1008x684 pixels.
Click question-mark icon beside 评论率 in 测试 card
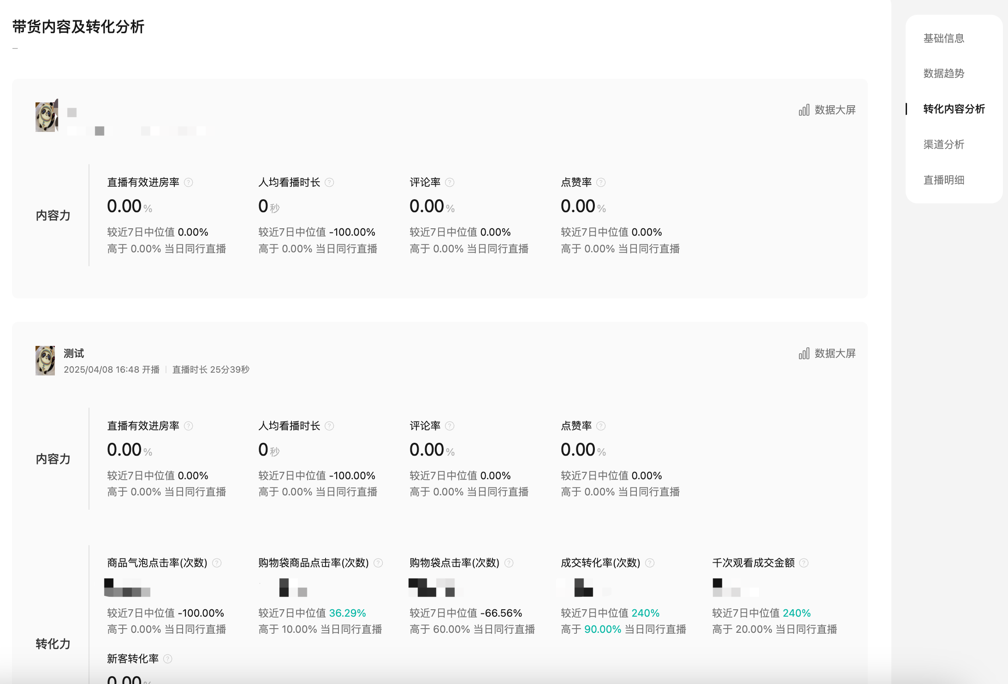coord(450,426)
